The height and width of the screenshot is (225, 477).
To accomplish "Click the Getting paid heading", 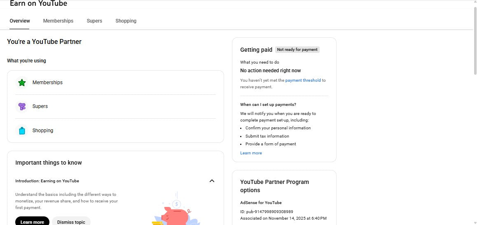I will (x=256, y=50).
